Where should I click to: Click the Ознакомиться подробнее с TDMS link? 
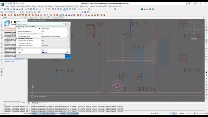[x=14, y=59]
